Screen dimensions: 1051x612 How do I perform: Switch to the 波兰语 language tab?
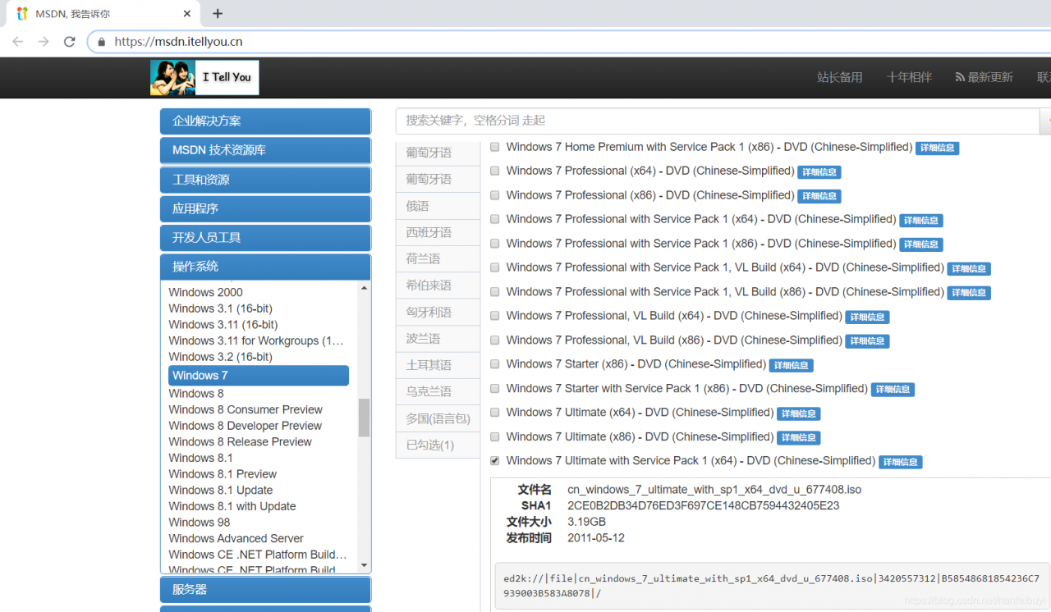click(438, 339)
